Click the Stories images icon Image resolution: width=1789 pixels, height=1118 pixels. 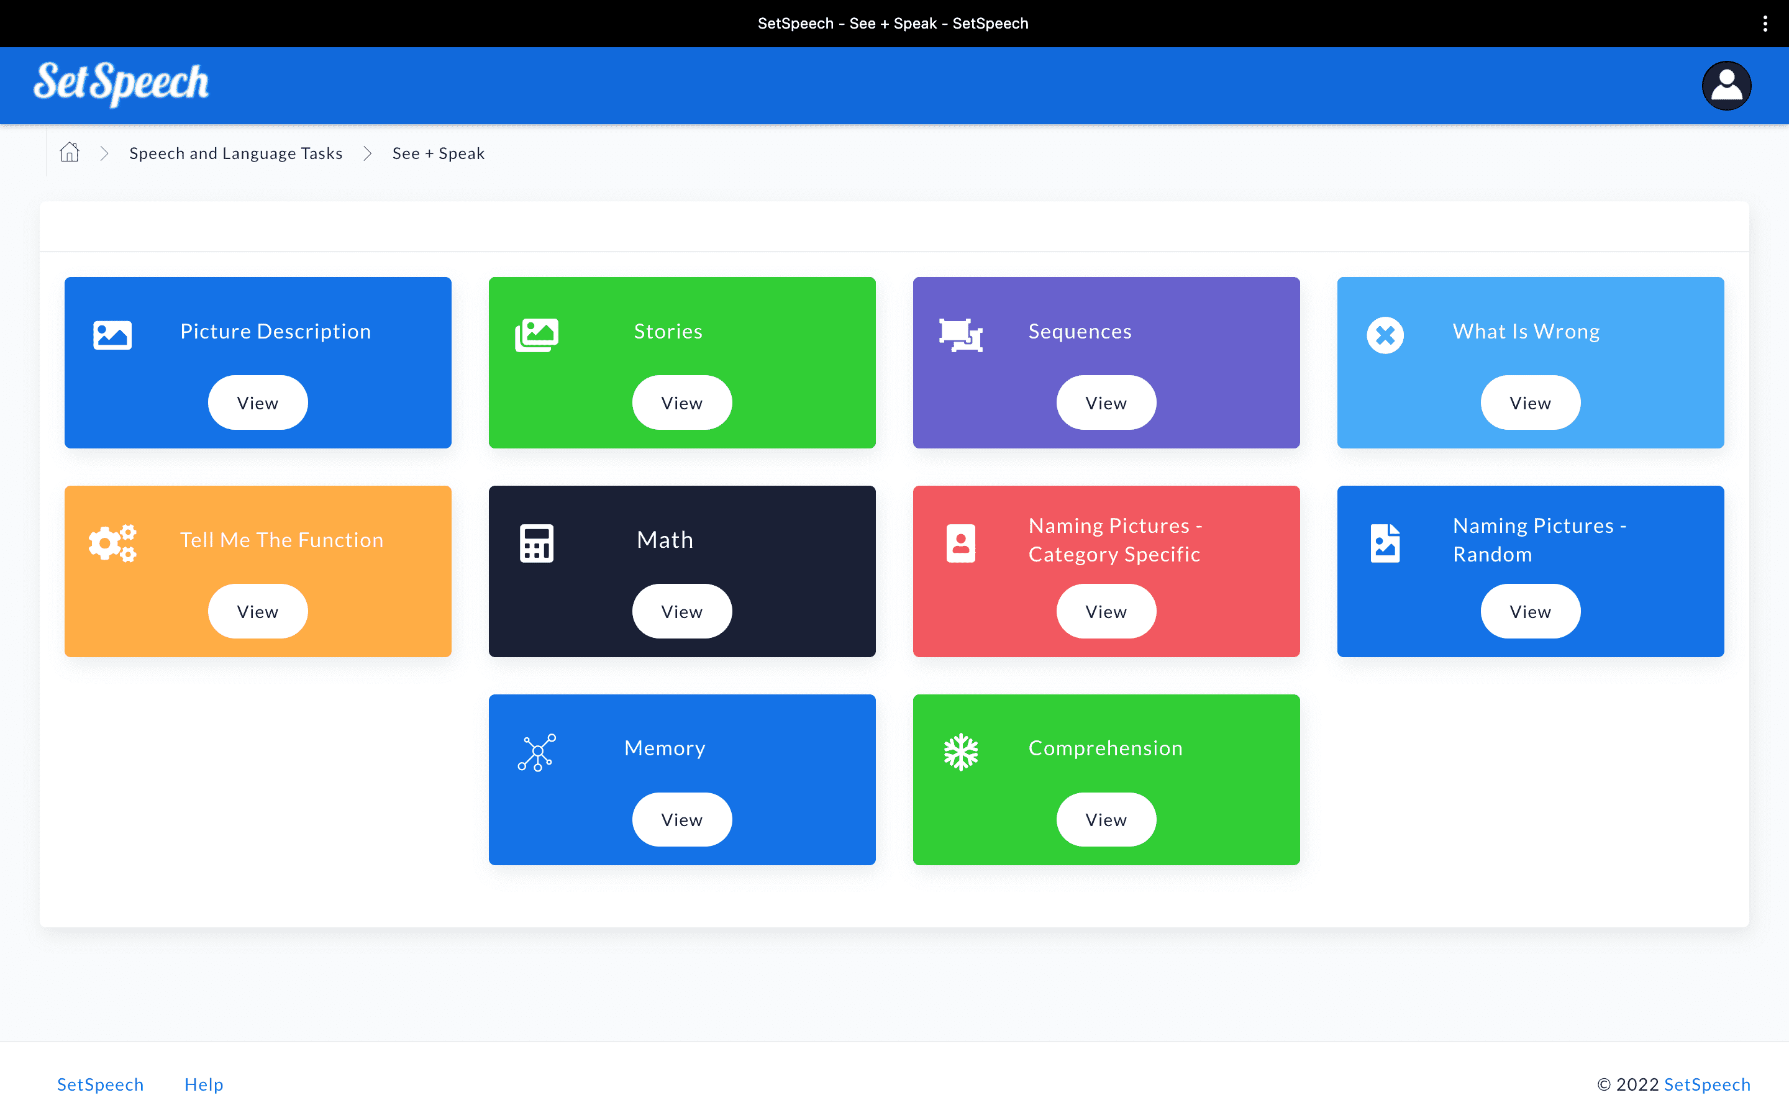click(x=537, y=335)
